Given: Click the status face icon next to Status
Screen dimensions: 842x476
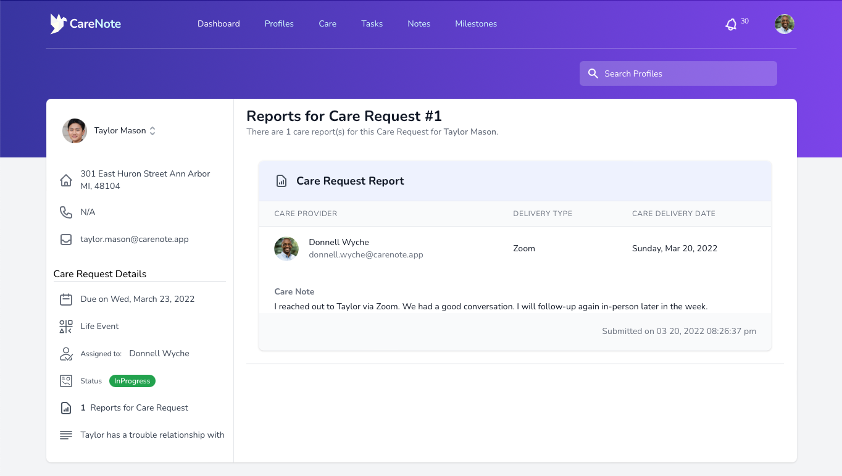Looking at the screenshot, I should 66,380.
